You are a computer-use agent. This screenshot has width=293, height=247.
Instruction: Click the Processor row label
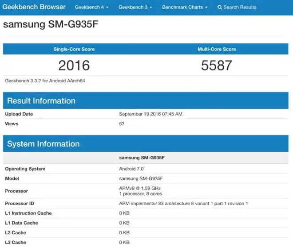pyautogui.click(x=16, y=191)
